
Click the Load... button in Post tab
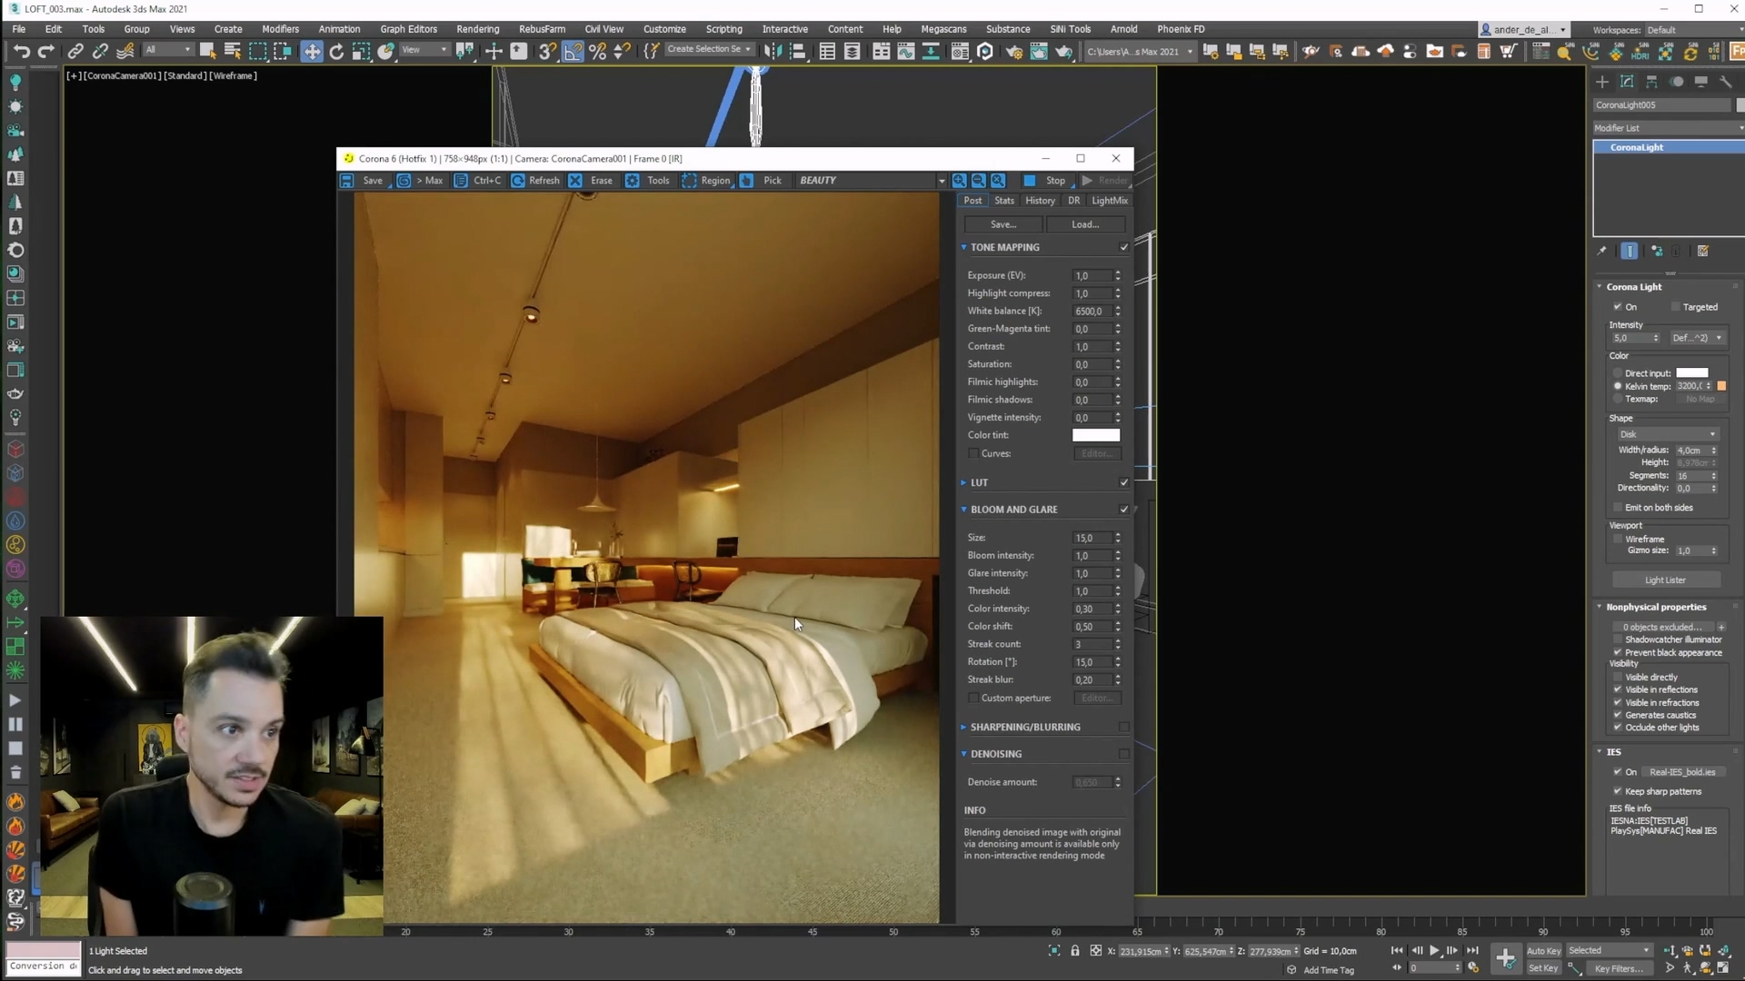[1085, 224]
